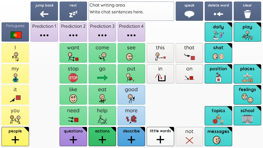Viewport: 263px width, 148px height.
Task: Expand the 'questions' word category
Action: [73, 136]
